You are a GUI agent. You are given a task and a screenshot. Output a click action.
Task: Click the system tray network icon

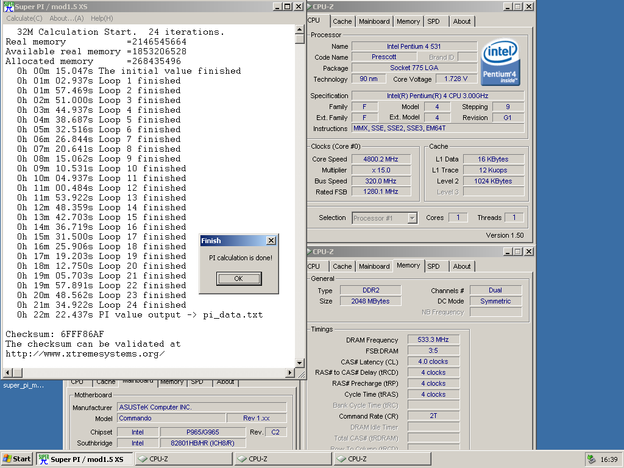click(591, 459)
